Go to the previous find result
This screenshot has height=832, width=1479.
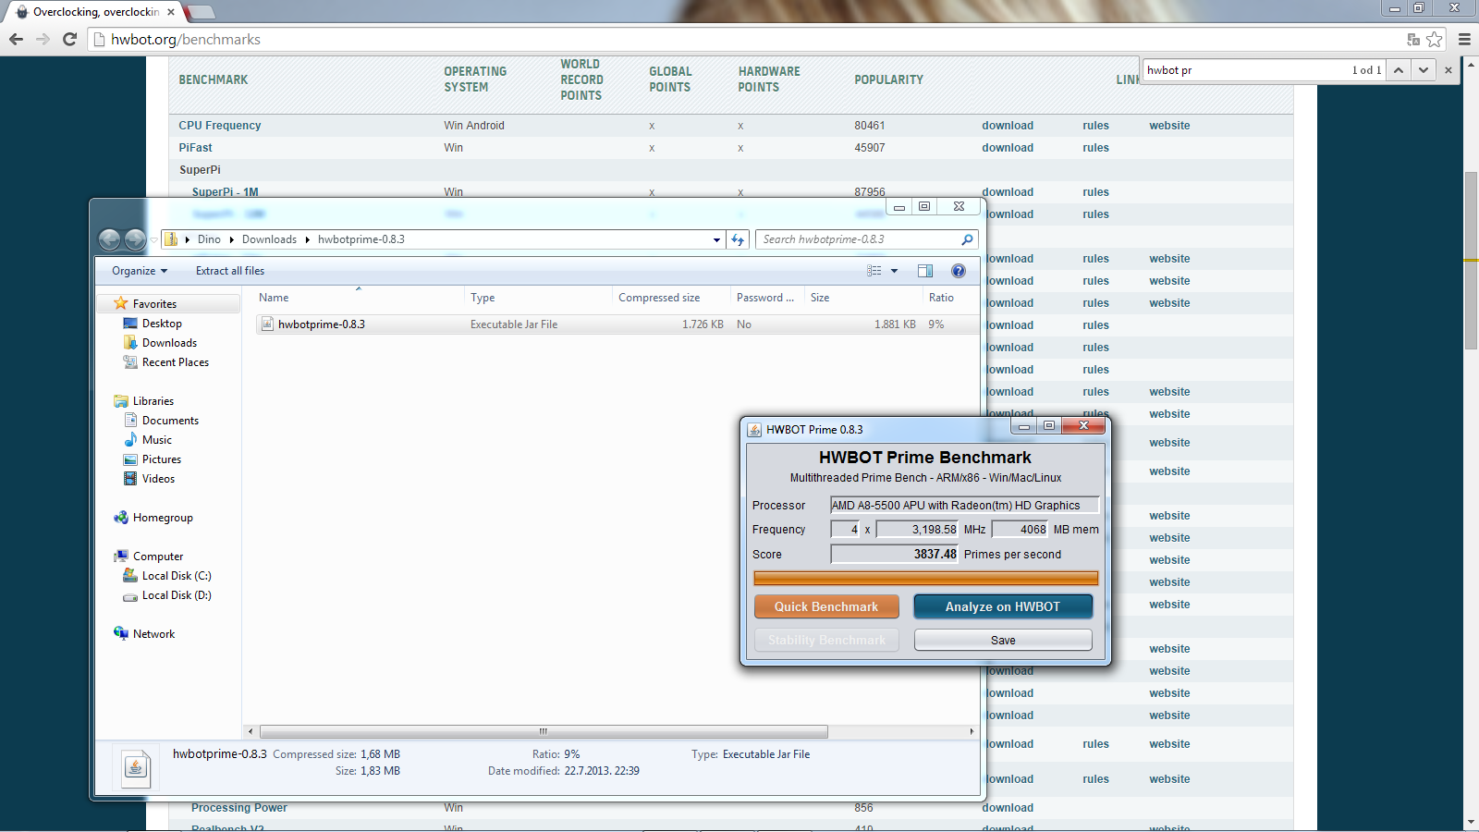click(x=1399, y=70)
